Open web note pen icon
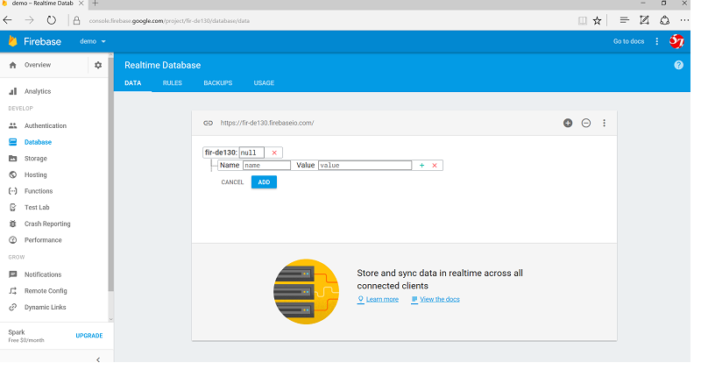The width and height of the screenshot is (701, 377). [x=644, y=20]
